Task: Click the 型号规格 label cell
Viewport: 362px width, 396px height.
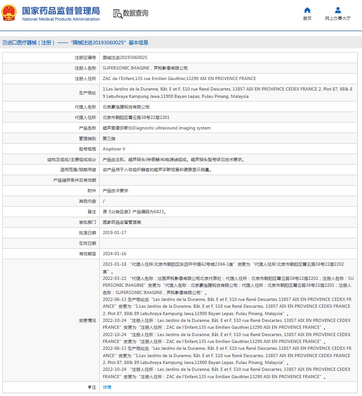Action: [x=51, y=149]
